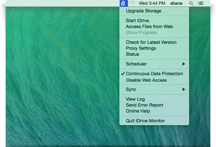
Task: Select the Status menu entry
Action: (x=154, y=54)
